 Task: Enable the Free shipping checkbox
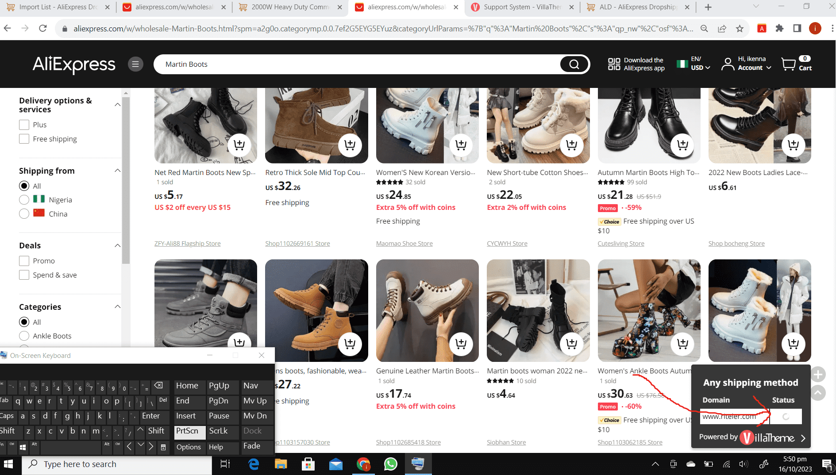[x=24, y=139]
